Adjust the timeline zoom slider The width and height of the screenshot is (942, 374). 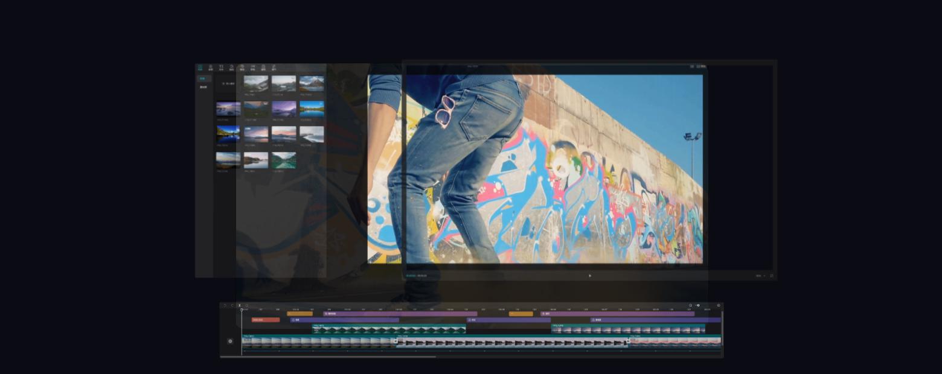[x=698, y=305]
